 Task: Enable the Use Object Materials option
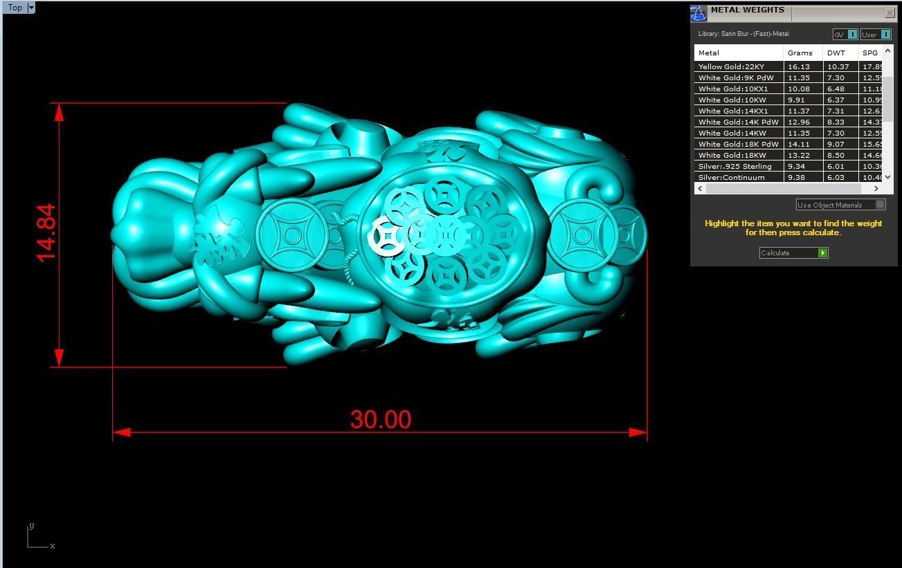[840, 205]
